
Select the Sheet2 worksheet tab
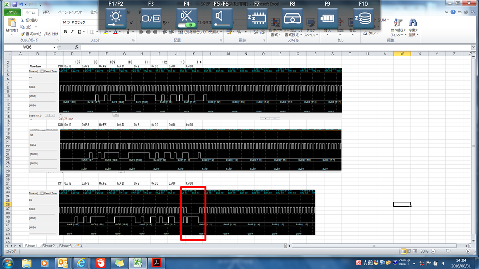(x=48, y=246)
